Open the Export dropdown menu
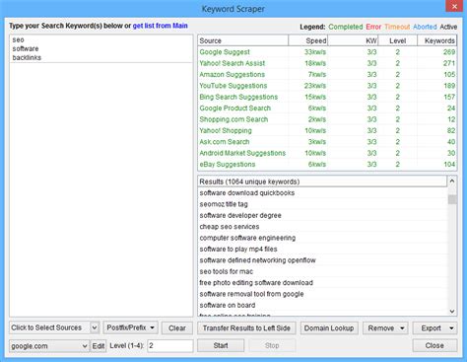The height and width of the screenshot is (362, 467). tap(434, 327)
